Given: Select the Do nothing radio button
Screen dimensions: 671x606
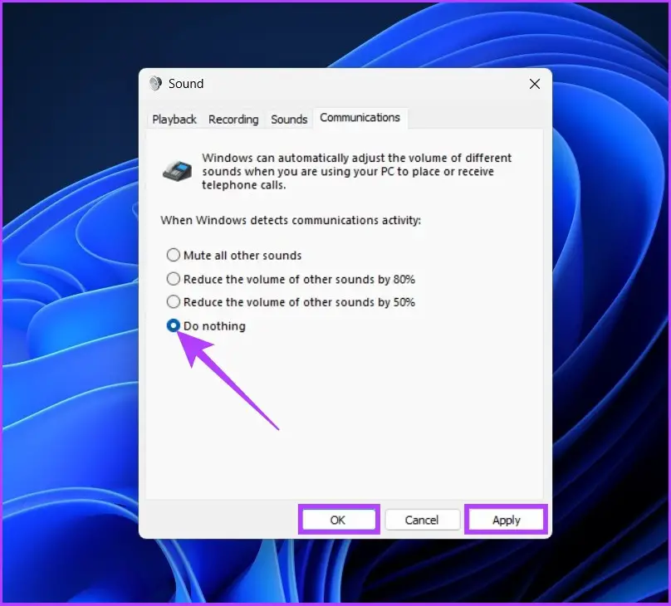Looking at the screenshot, I should pyautogui.click(x=174, y=326).
